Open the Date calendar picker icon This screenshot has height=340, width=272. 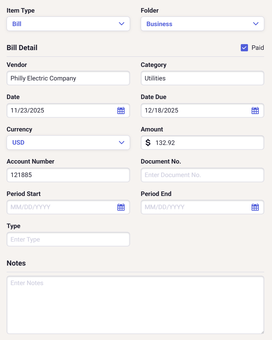tap(121, 110)
